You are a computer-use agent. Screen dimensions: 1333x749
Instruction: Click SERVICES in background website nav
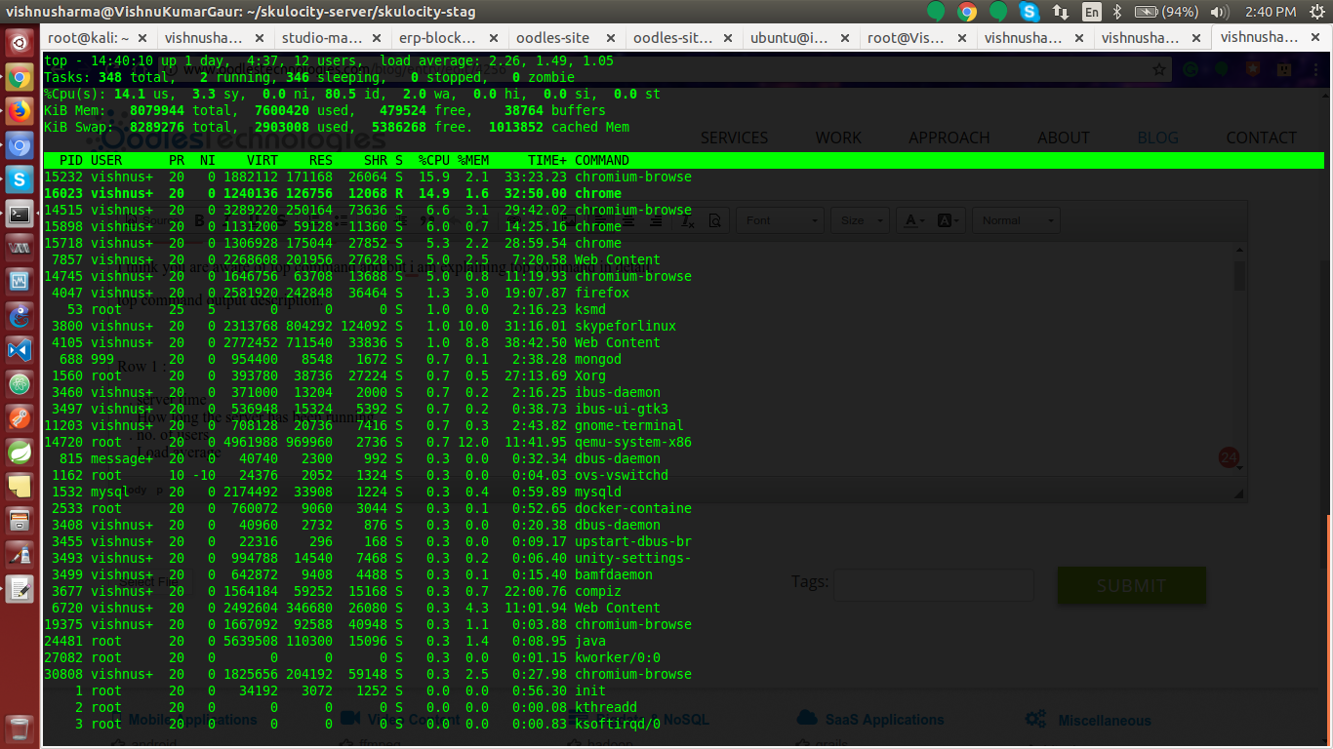tap(734, 138)
